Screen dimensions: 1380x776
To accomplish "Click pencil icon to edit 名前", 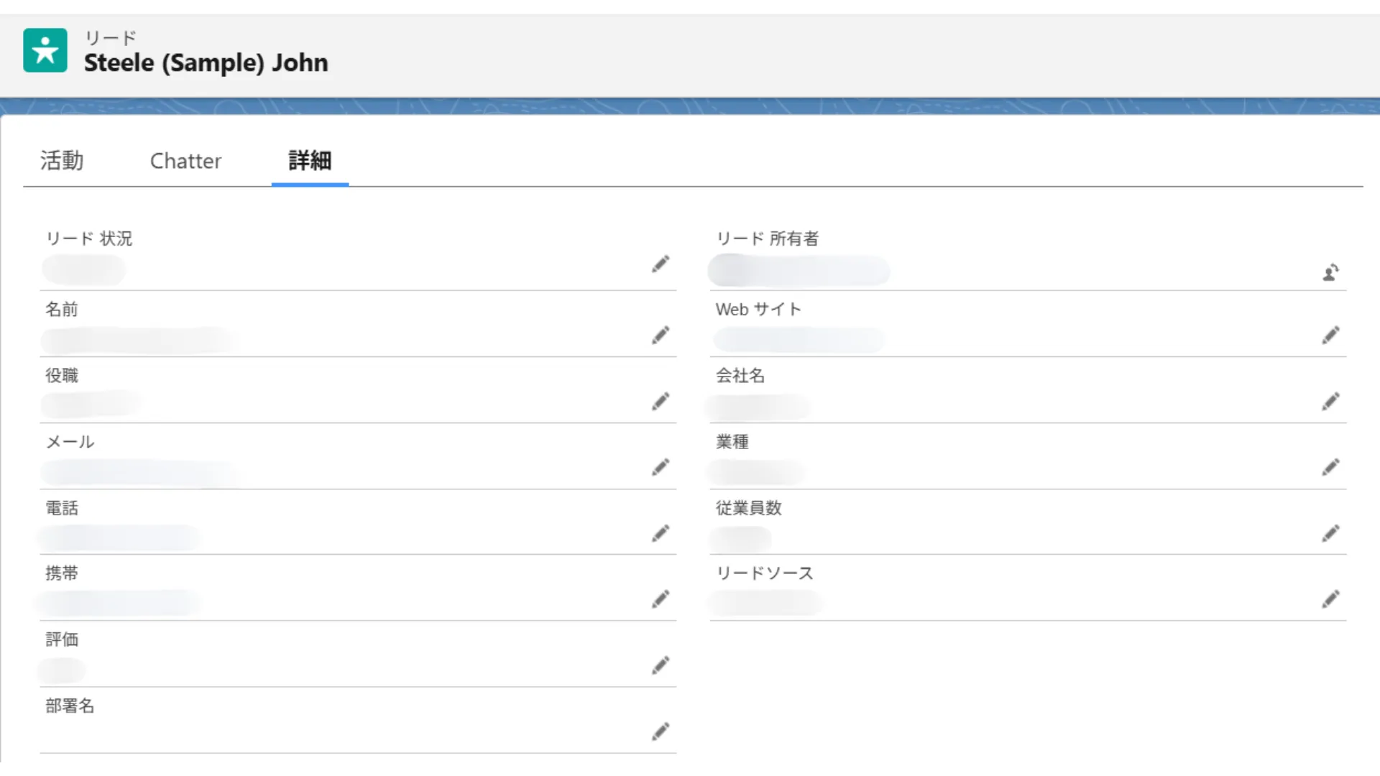I will tap(661, 336).
